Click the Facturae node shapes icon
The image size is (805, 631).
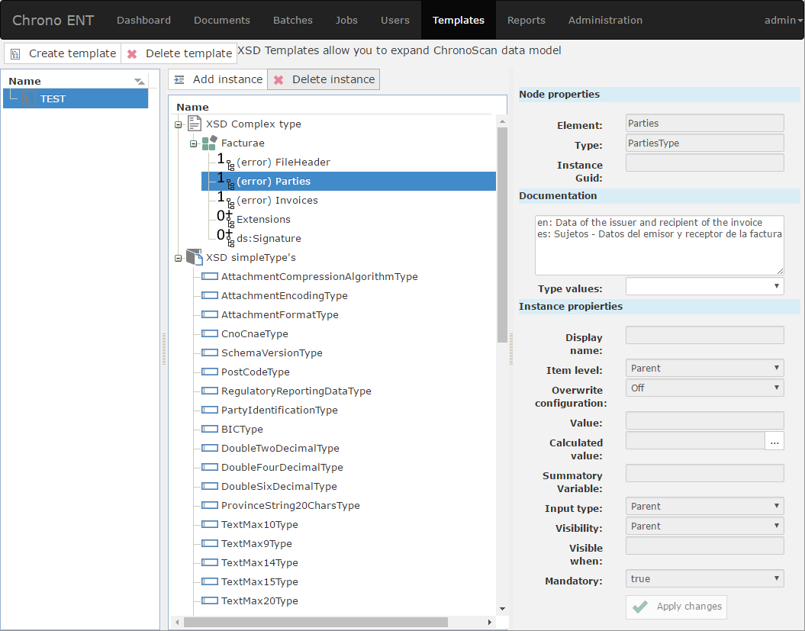209,143
